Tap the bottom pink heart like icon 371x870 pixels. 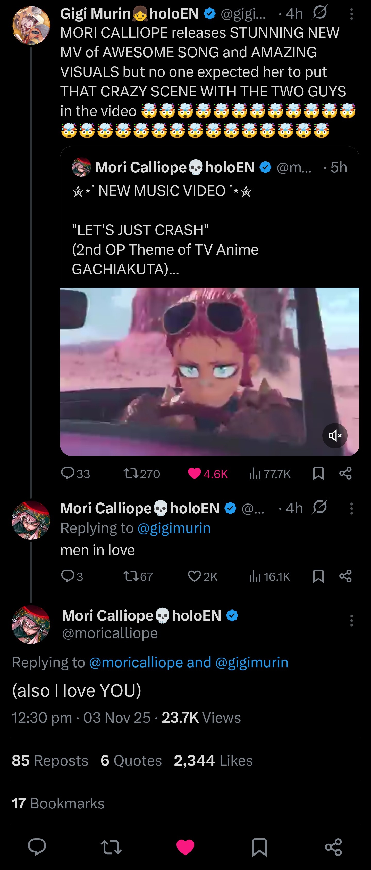click(x=185, y=847)
